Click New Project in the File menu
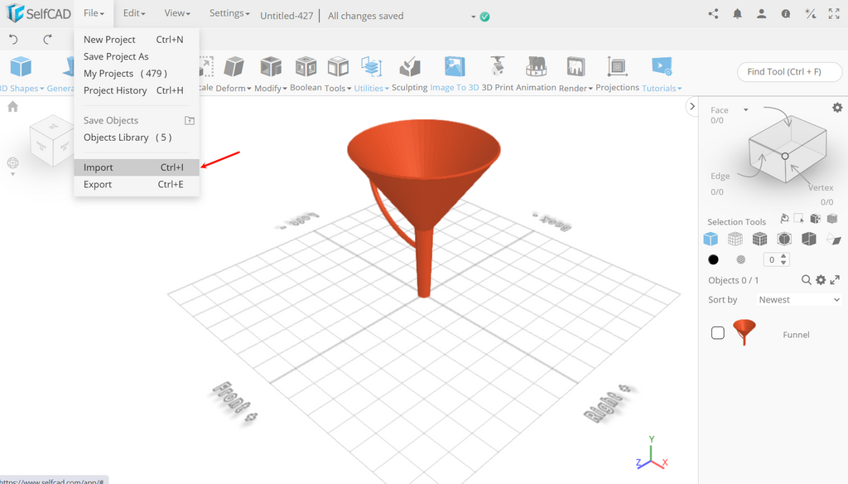Viewport: 848px width, 484px height. pyautogui.click(x=109, y=39)
